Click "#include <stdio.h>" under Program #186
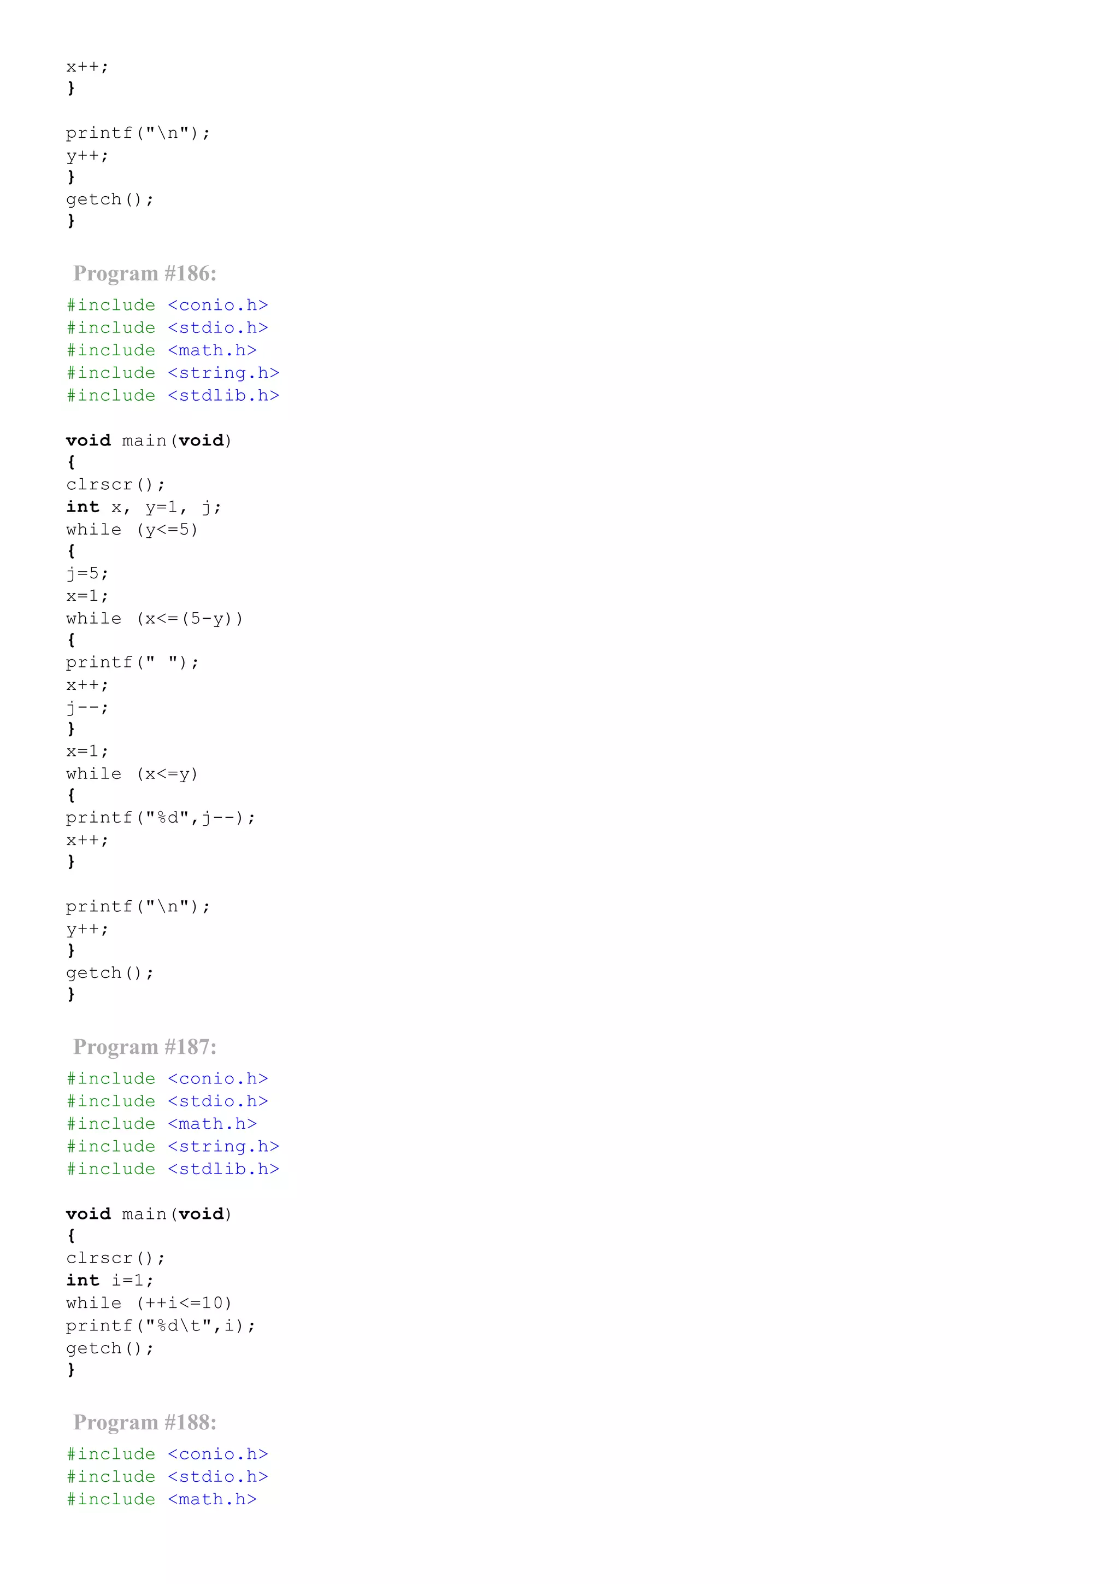Viewport: 1119px width, 1584px height. click(x=168, y=328)
